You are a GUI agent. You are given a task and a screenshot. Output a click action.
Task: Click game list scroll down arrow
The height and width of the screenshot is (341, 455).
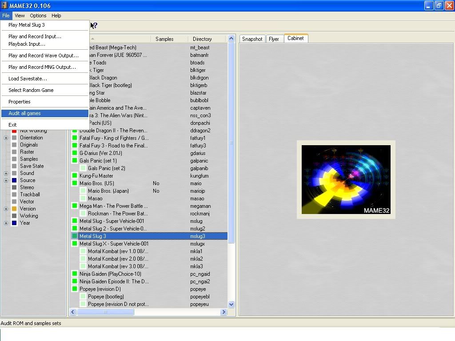(231, 305)
